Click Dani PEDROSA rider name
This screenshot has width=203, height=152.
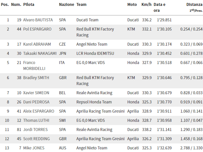tap(36, 102)
